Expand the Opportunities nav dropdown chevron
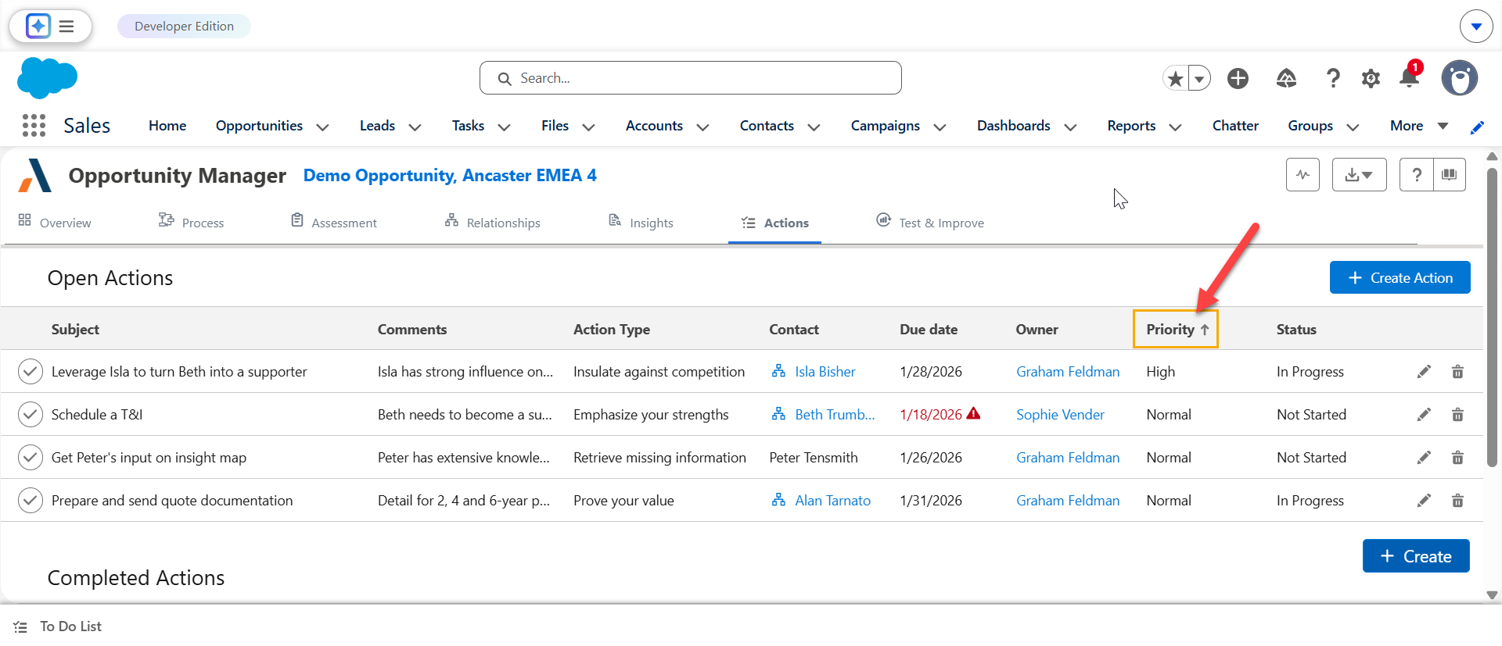This screenshot has height=646, width=1502. pyautogui.click(x=322, y=127)
